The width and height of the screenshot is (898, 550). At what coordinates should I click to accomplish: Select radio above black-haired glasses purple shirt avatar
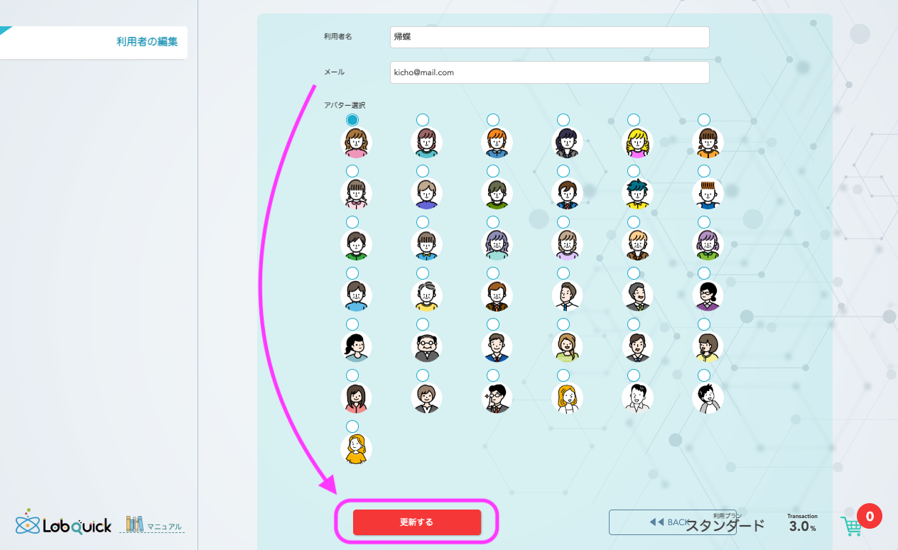(x=704, y=273)
